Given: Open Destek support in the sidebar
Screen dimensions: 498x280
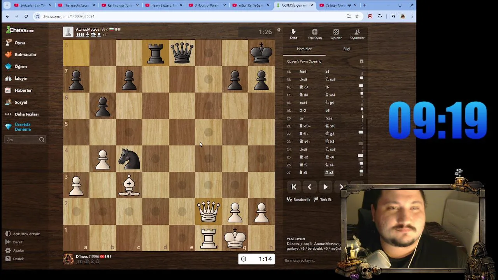Looking at the screenshot, I should coord(15,259).
